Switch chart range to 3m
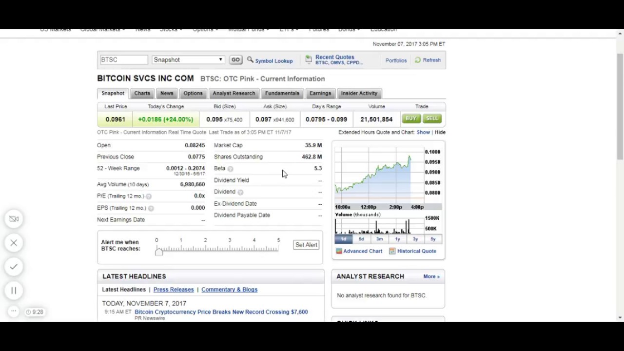This screenshot has height=351, width=624. pyautogui.click(x=379, y=239)
